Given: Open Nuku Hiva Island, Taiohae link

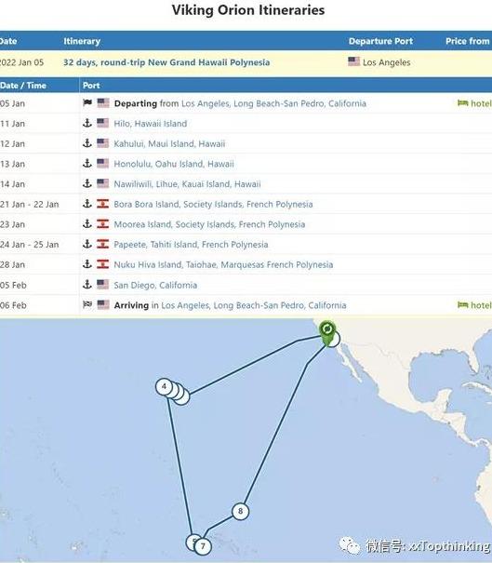Looking at the screenshot, I should [x=223, y=264].
